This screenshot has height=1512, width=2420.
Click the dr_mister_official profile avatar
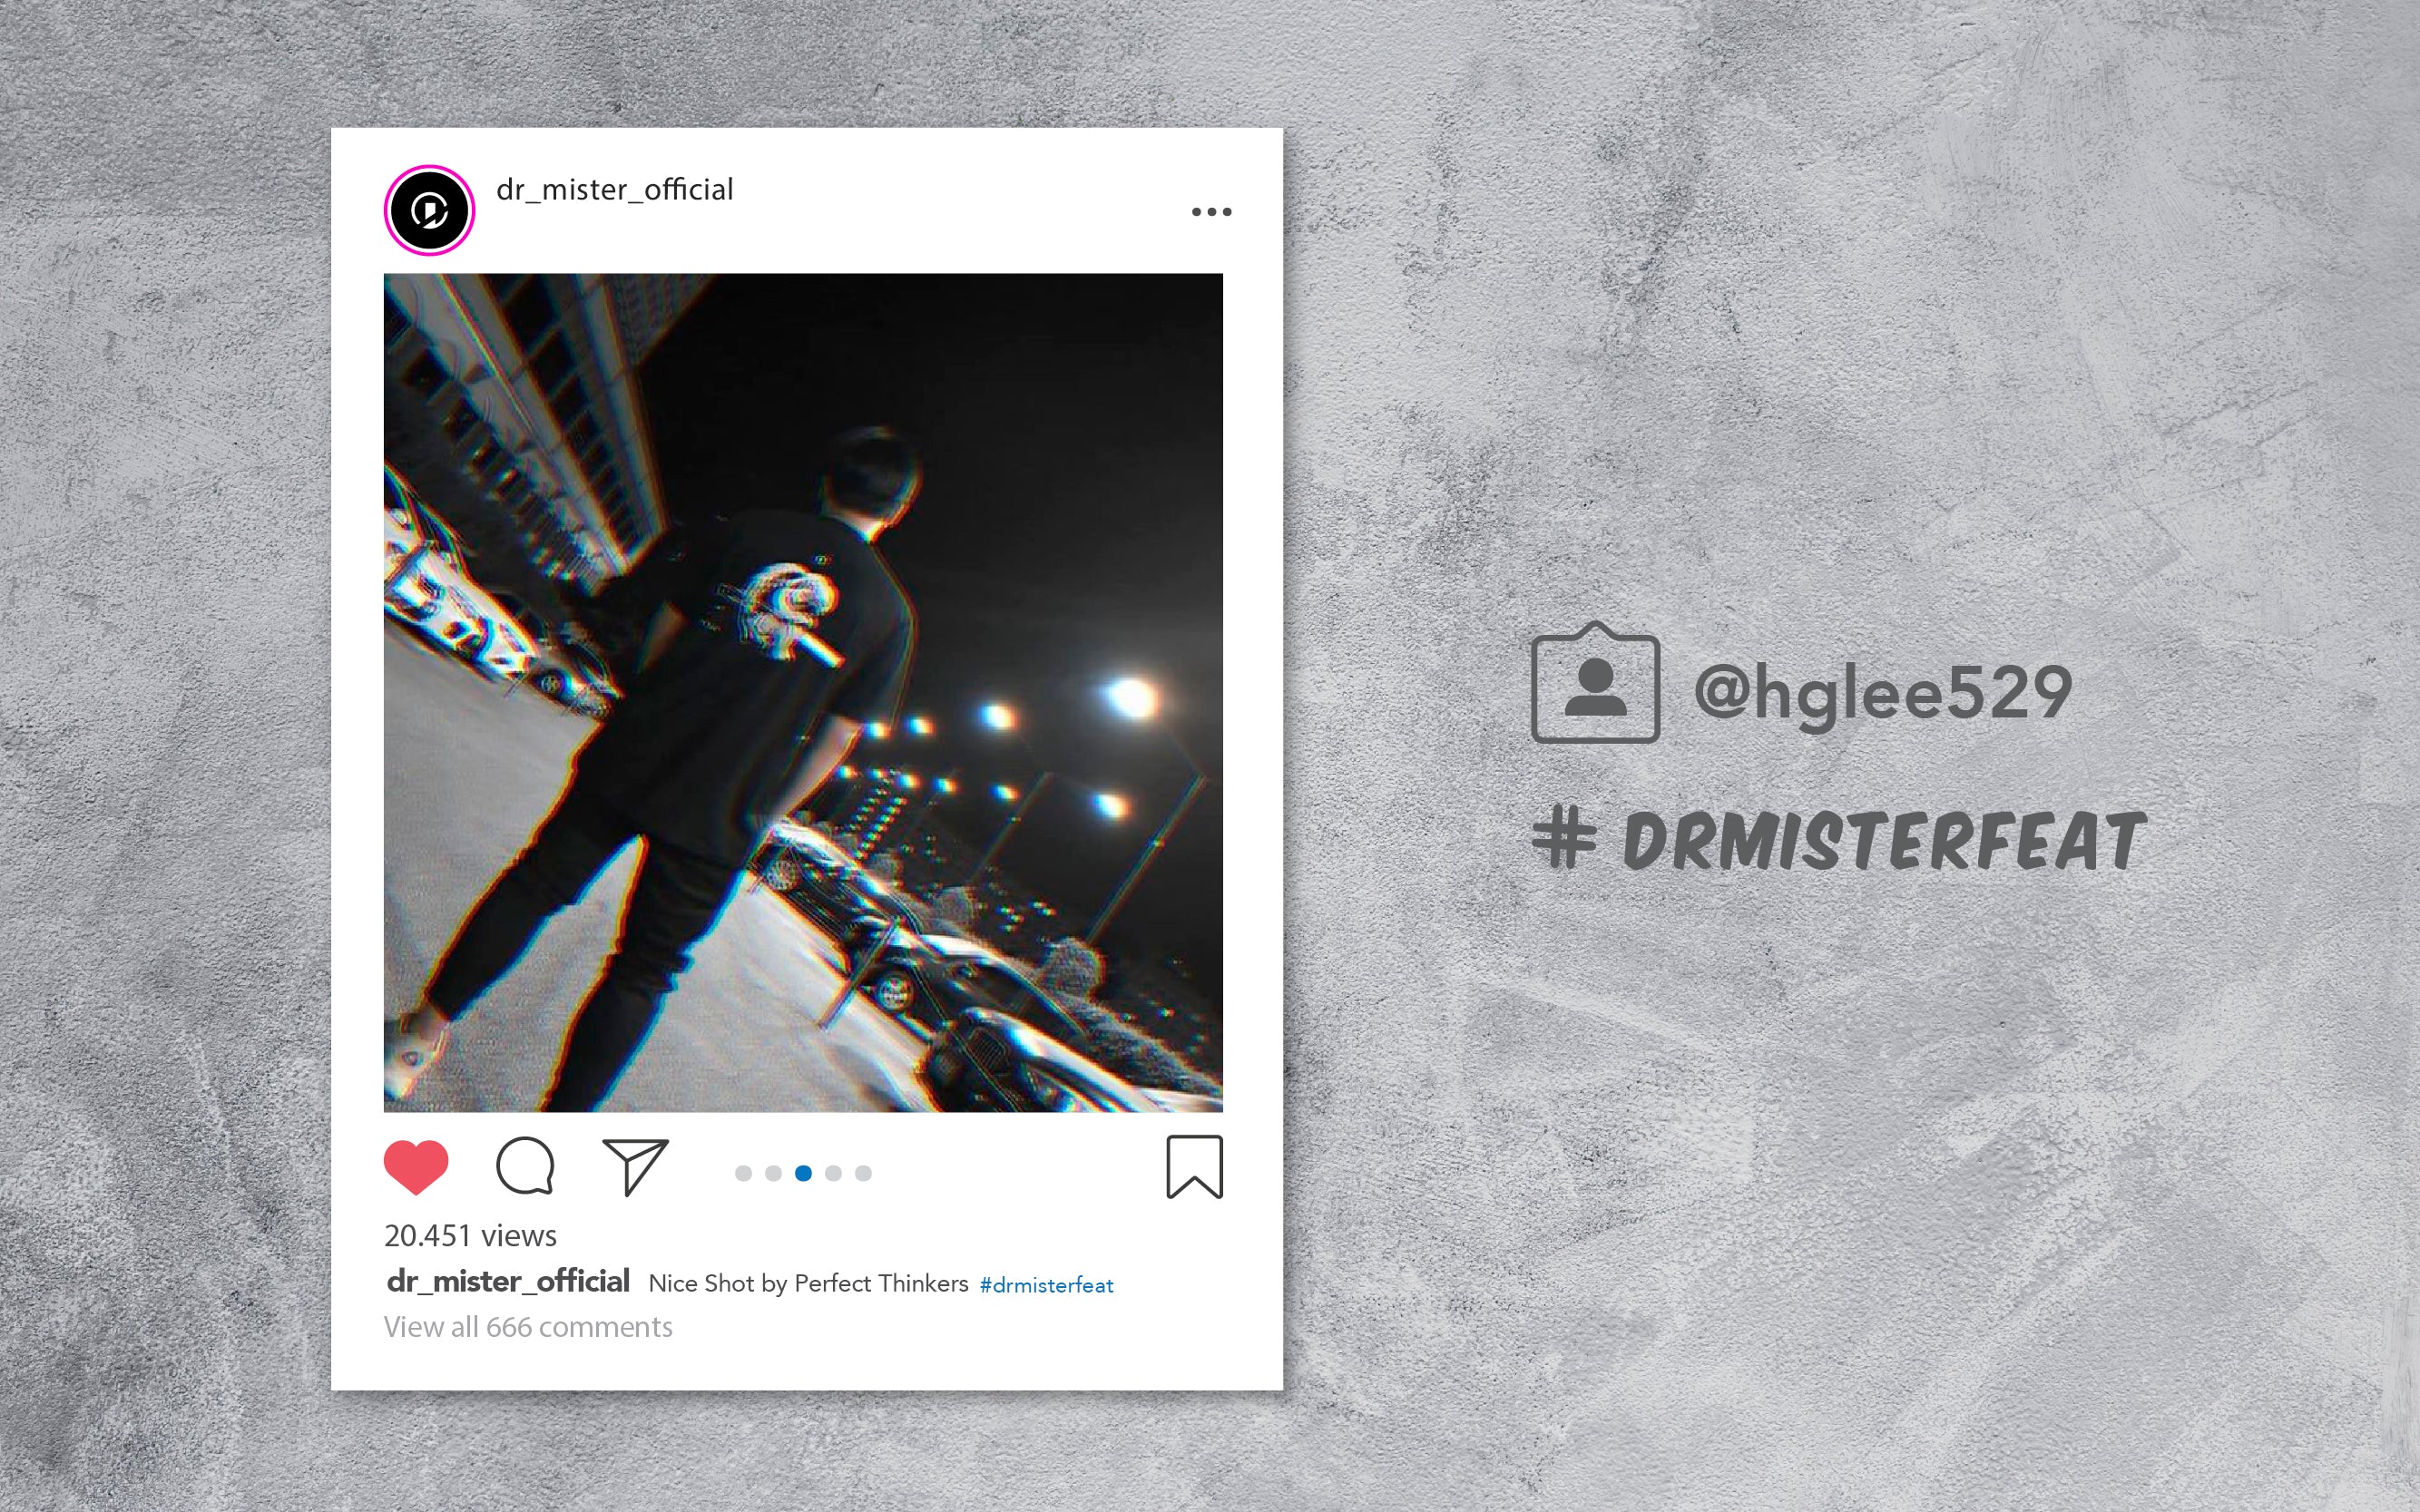tap(429, 210)
